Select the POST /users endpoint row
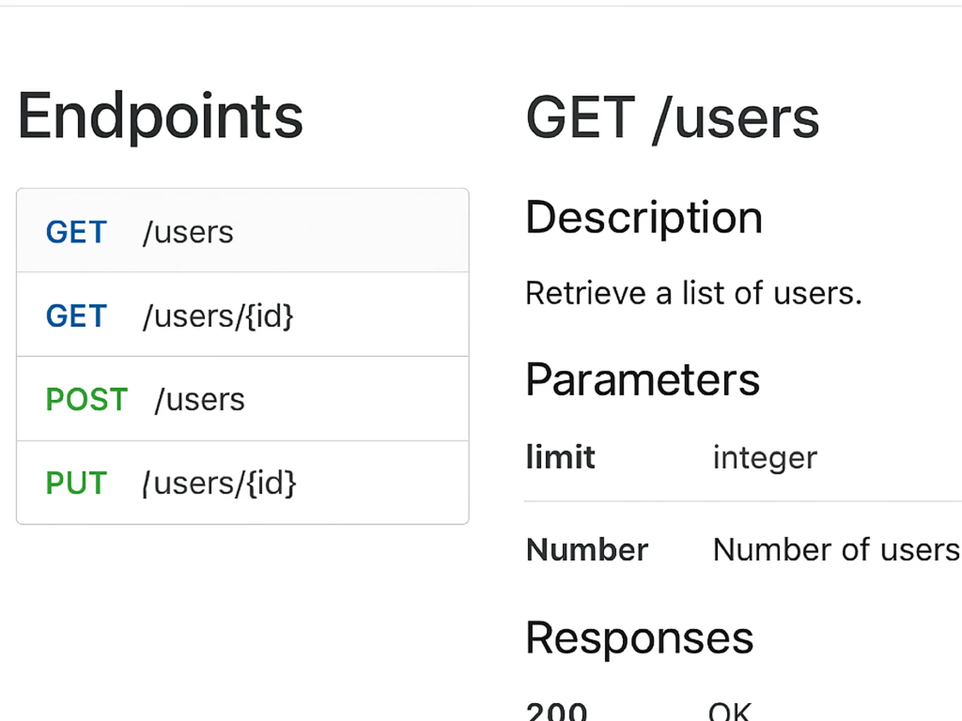Screen dimensions: 962x721 (242, 398)
